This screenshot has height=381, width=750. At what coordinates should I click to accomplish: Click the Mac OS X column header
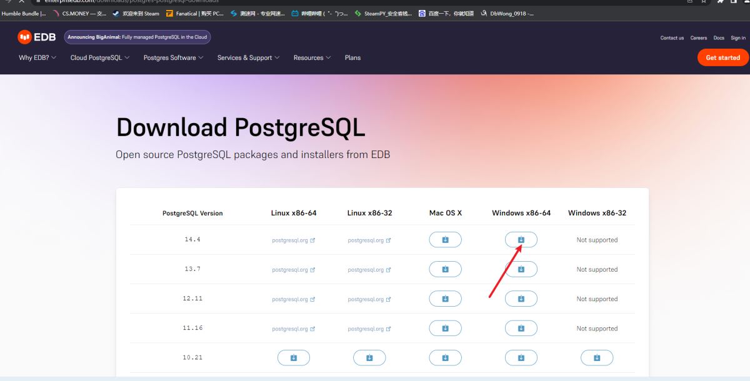coord(446,213)
